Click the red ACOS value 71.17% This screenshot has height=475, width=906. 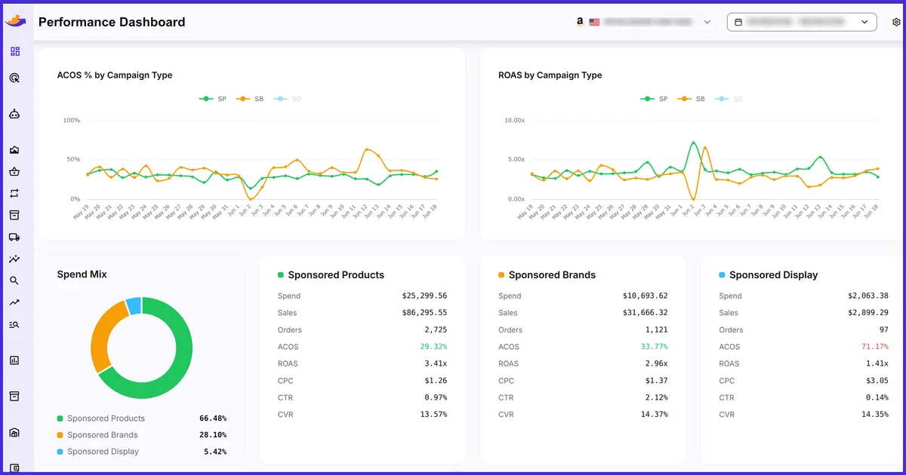point(874,347)
